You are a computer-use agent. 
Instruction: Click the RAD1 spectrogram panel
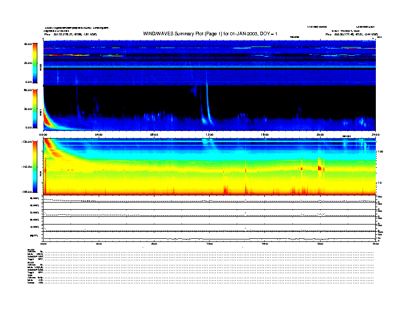click(210, 108)
